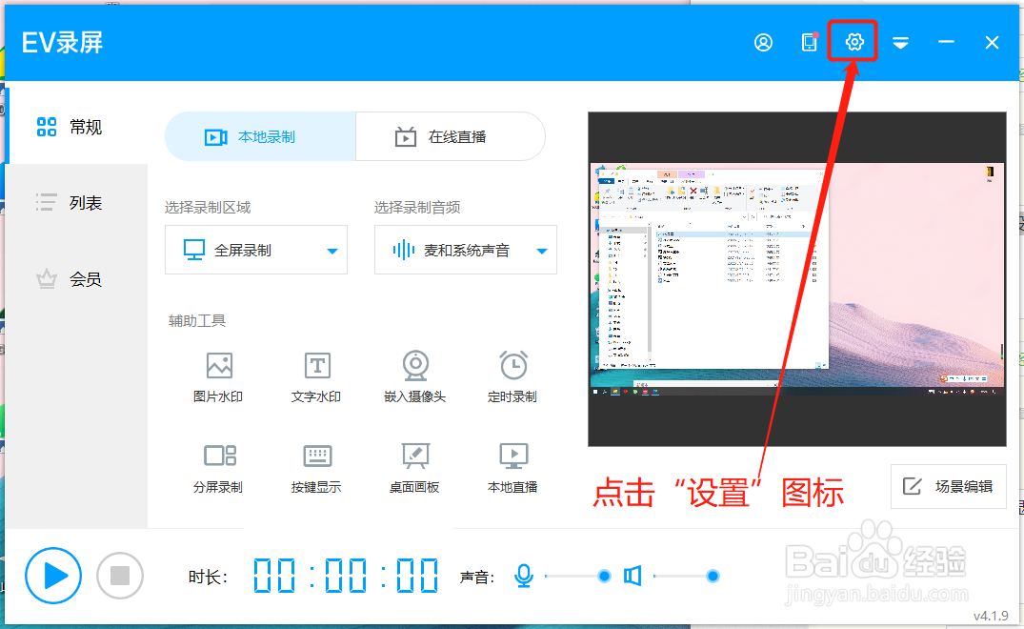Image resolution: width=1024 pixels, height=629 pixels.
Task: Open the 嵌入摄像头 tool
Action: click(x=414, y=376)
